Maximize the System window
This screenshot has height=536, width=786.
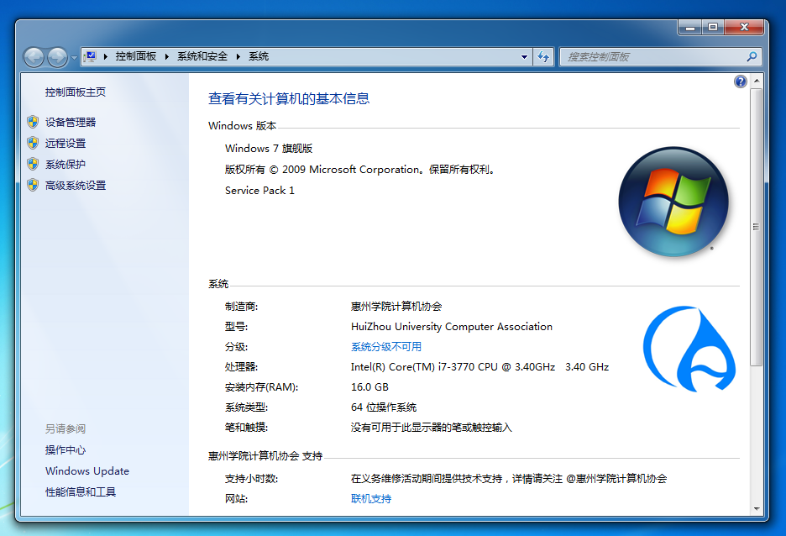[713, 27]
